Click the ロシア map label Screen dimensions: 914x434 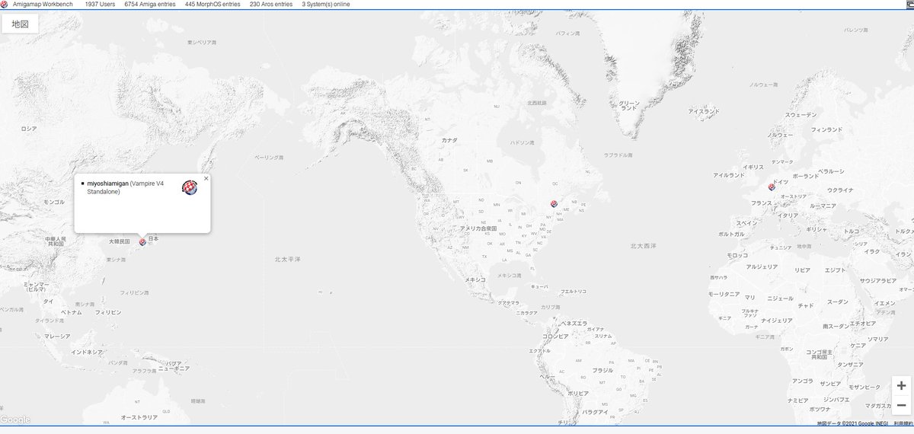[29, 129]
